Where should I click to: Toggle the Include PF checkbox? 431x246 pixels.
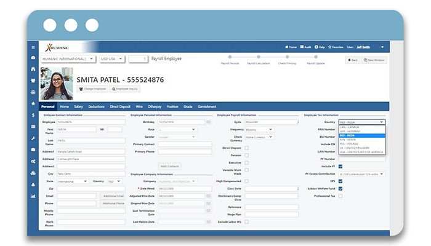pyautogui.click(x=340, y=167)
